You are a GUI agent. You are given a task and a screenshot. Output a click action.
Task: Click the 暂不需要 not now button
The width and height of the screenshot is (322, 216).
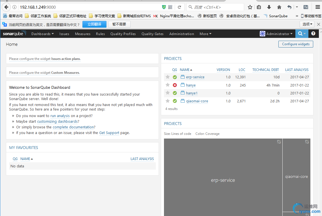coord(119,24)
